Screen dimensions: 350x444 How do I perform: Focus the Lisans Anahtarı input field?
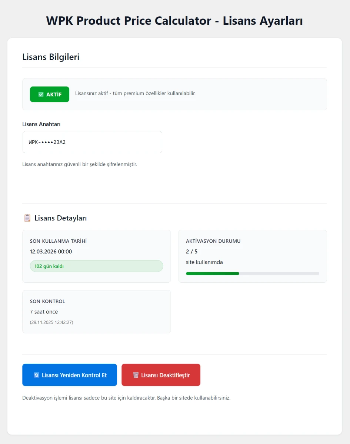92,142
